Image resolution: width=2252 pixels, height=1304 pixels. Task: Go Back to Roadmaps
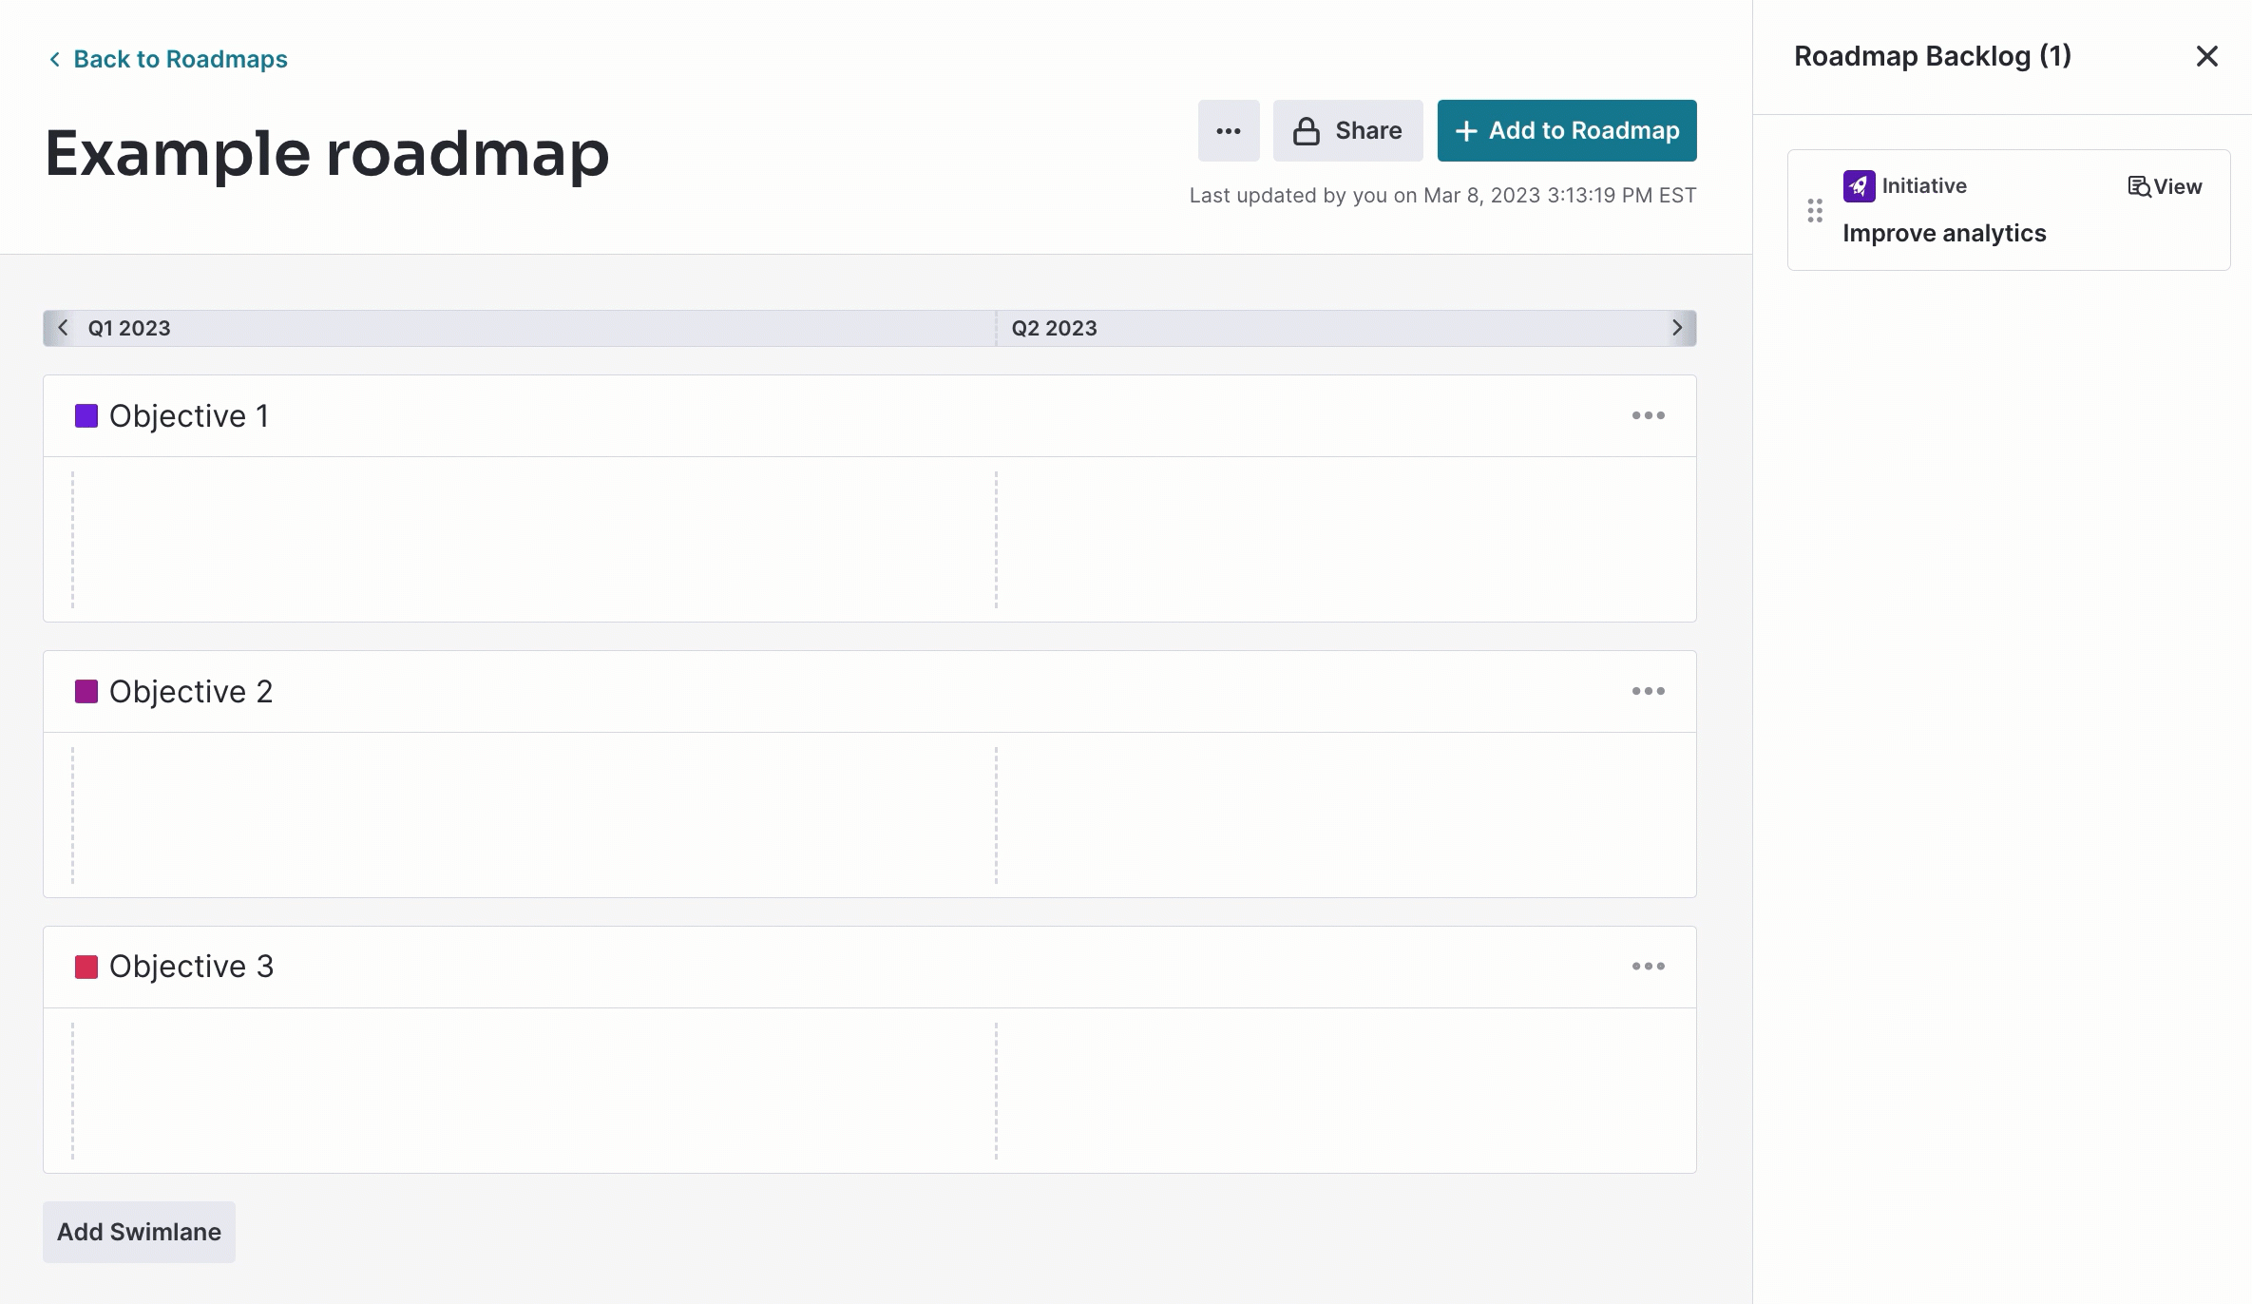(x=166, y=58)
